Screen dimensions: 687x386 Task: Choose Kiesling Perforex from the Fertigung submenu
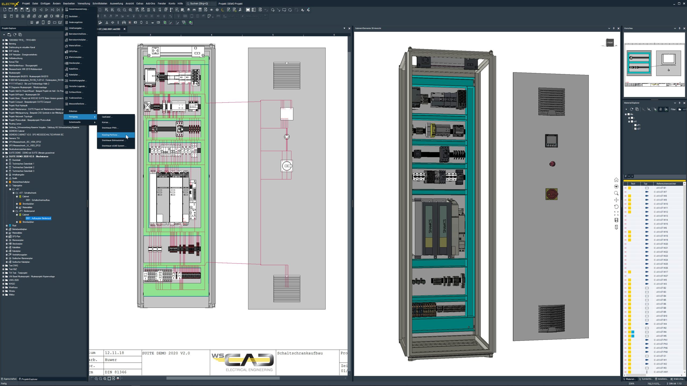tap(111, 135)
